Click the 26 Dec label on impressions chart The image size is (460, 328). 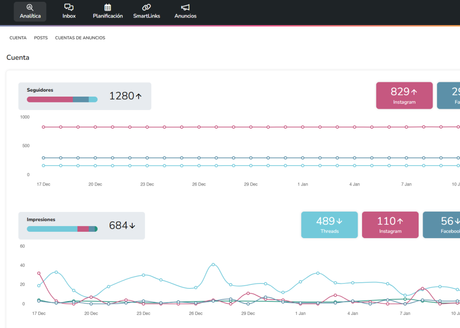(196, 313)
